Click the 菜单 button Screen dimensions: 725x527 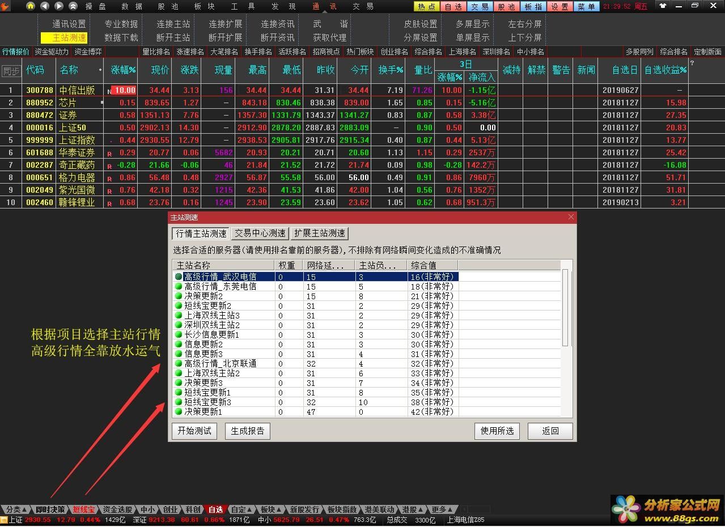(x=586, y=6)
